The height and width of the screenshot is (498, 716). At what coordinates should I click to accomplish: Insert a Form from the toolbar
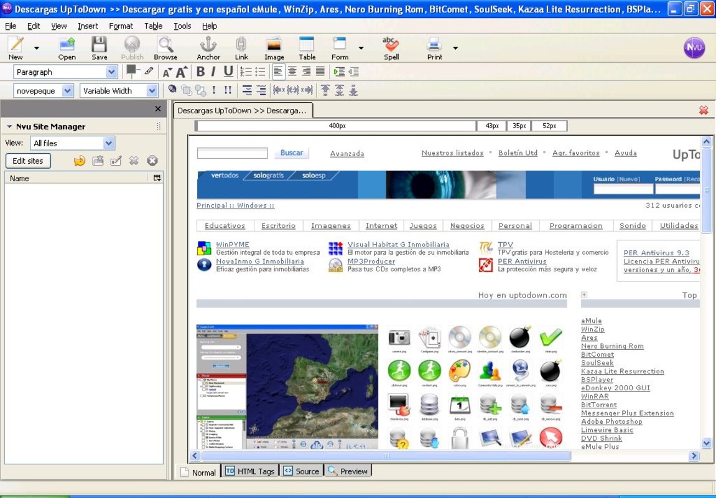340,47
